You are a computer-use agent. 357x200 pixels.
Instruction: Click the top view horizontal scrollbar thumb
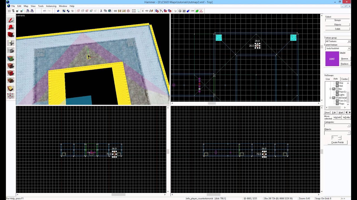(x=212, y=103)
